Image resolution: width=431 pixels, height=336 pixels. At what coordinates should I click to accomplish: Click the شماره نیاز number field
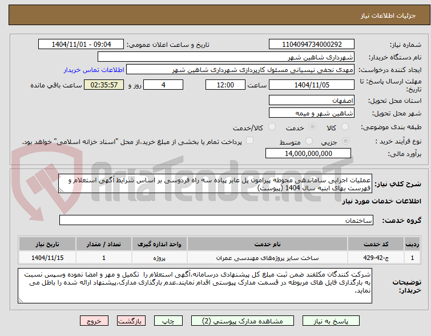[312, 45]
